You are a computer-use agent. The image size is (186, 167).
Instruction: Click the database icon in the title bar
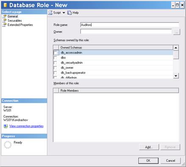[x=5, y=5]
